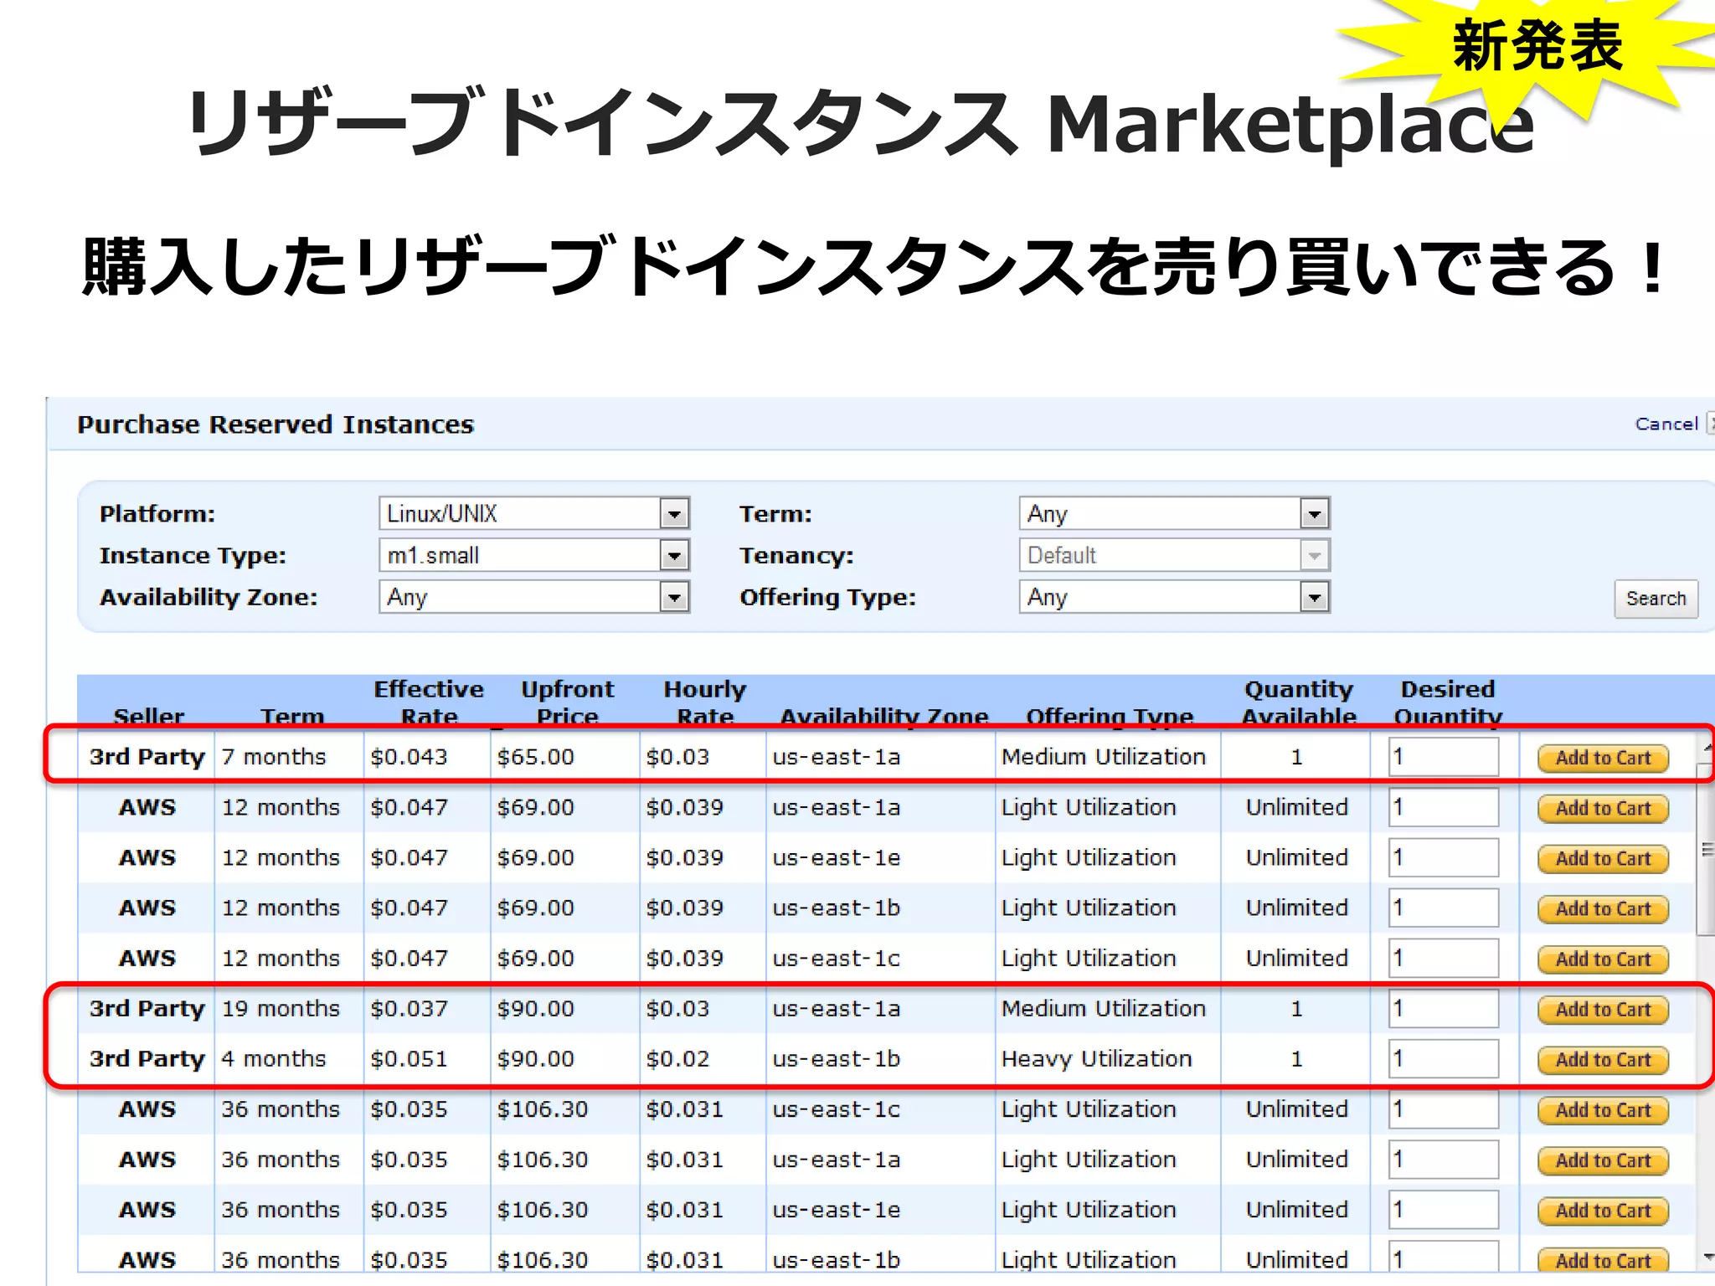Add the 3rd Party 19 months offer to cart
1715x1286 pixels.
tap(1603, 1010)
